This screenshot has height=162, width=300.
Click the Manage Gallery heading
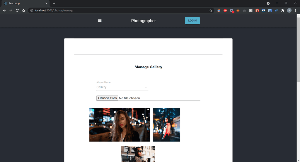click(148, 67)
